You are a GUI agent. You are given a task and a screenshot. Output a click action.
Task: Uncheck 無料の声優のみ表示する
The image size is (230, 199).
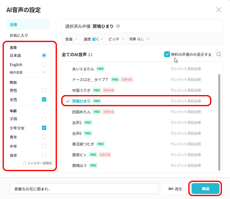166,54
